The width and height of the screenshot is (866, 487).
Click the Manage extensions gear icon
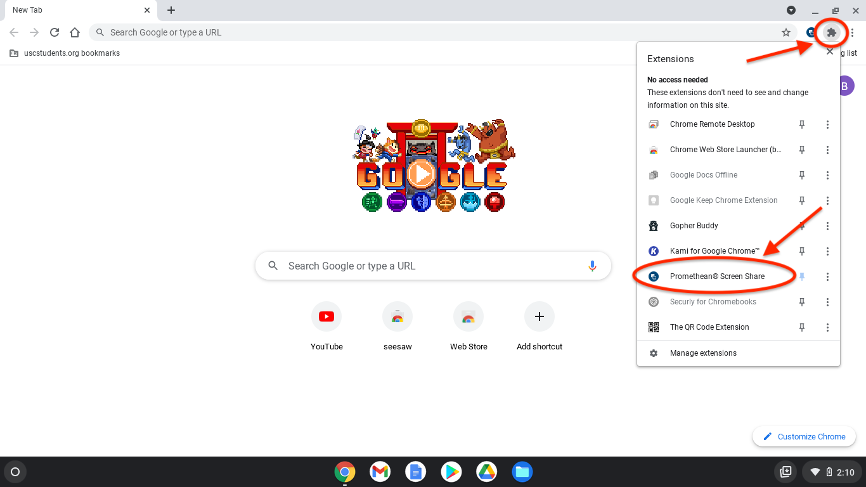[x=654, y=353]
